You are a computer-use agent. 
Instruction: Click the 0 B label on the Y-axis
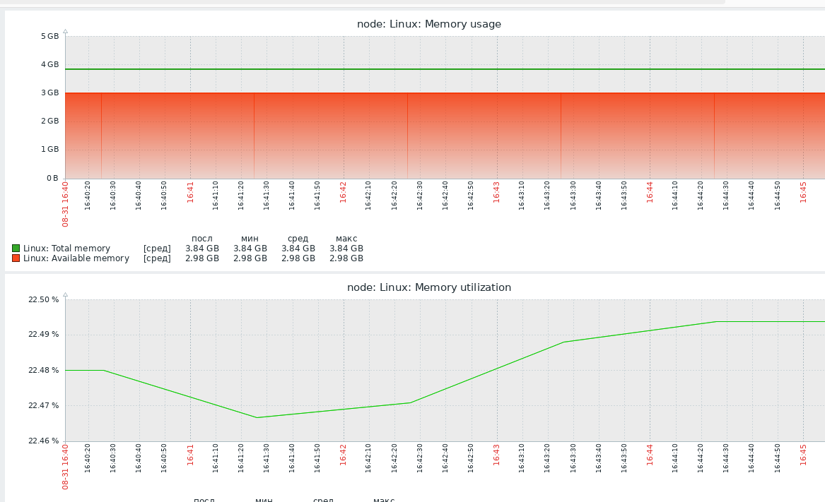click(x=52, y=178)
